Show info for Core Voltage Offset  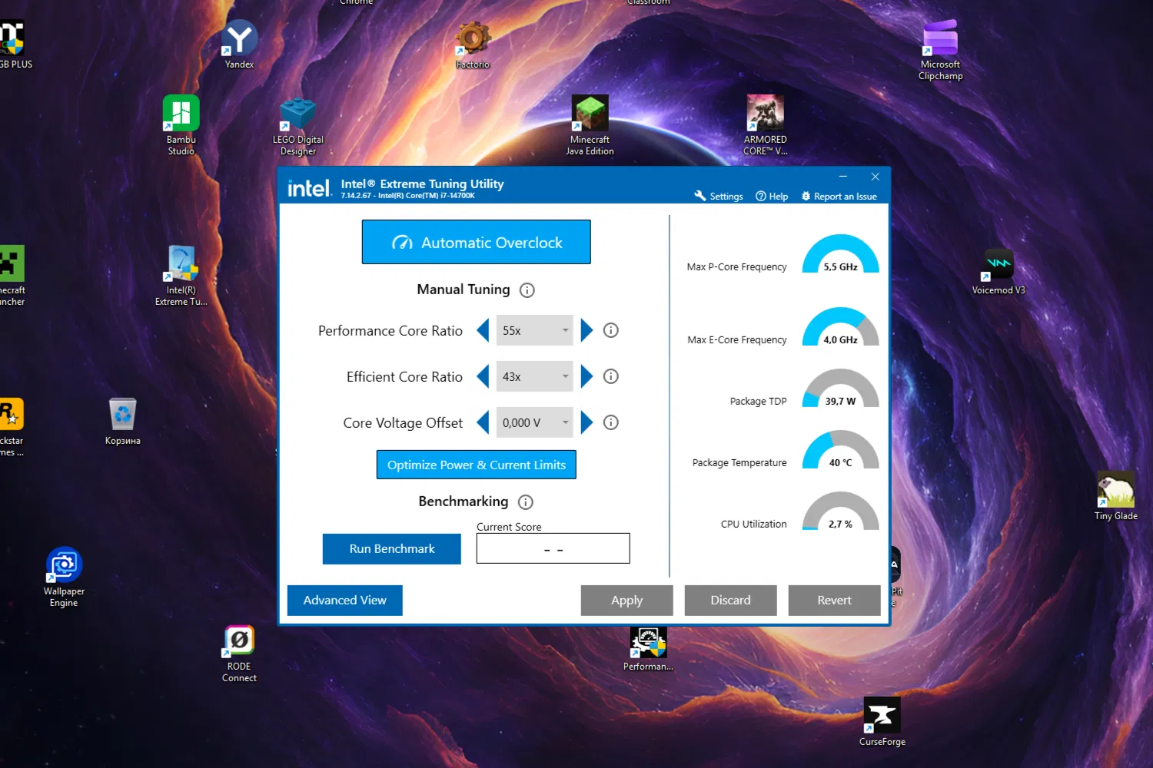click(x=611, y=422)
